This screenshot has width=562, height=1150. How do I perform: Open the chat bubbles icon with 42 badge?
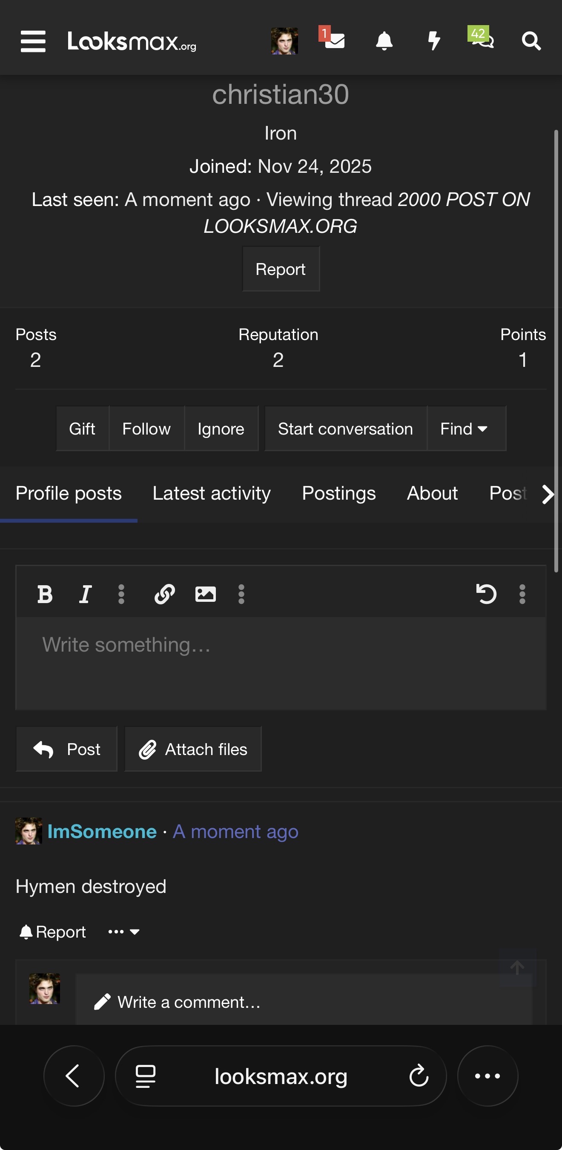(x=481, y=39)
